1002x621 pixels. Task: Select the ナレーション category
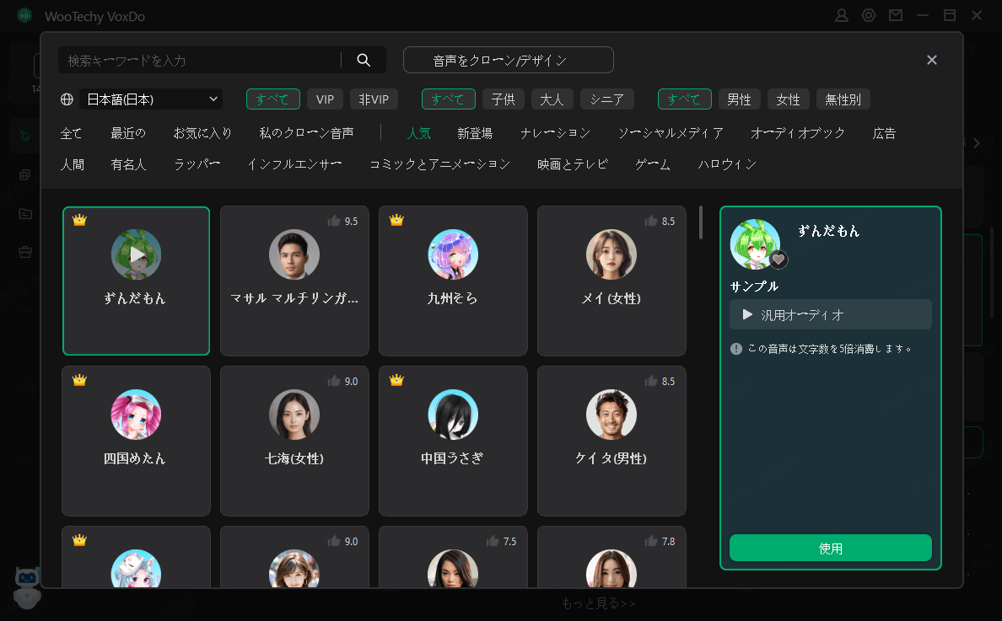(555, 133)
